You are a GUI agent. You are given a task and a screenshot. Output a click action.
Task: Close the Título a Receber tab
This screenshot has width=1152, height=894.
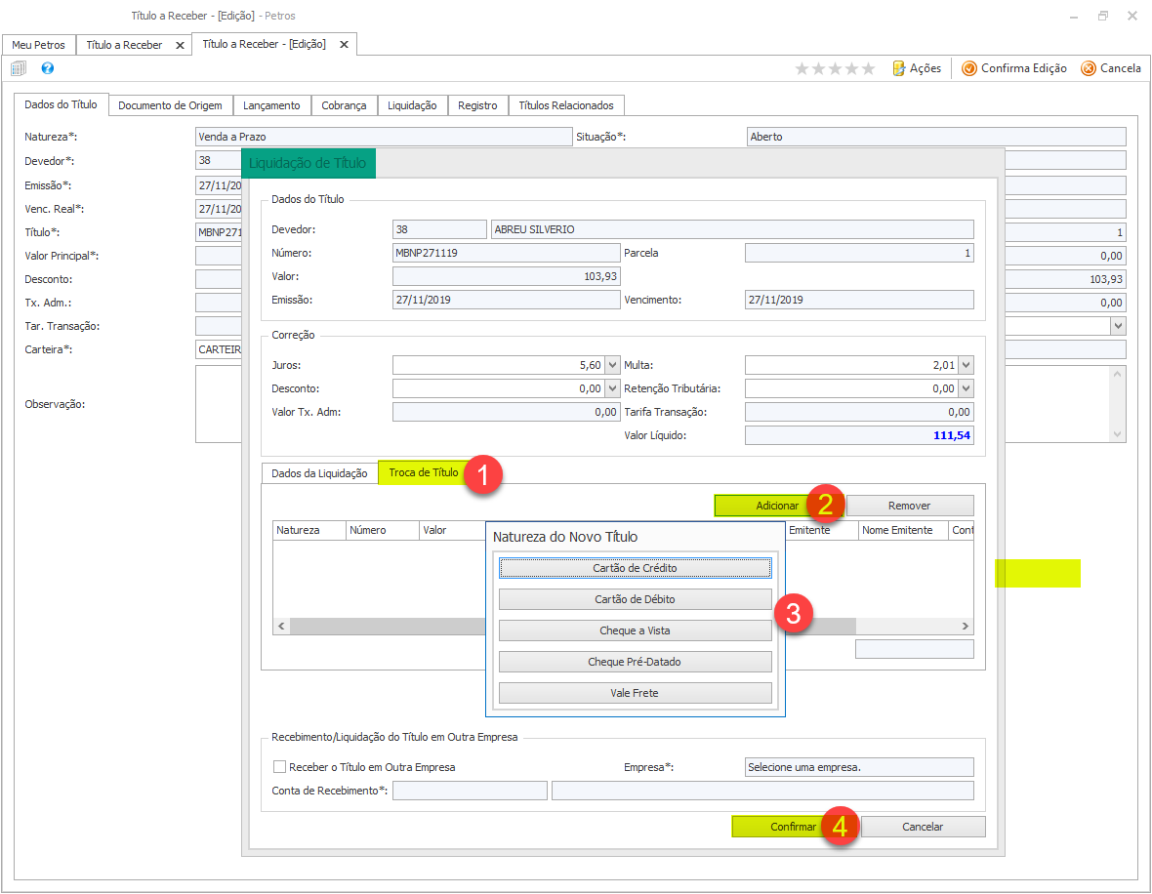click(x=180, y=46)
